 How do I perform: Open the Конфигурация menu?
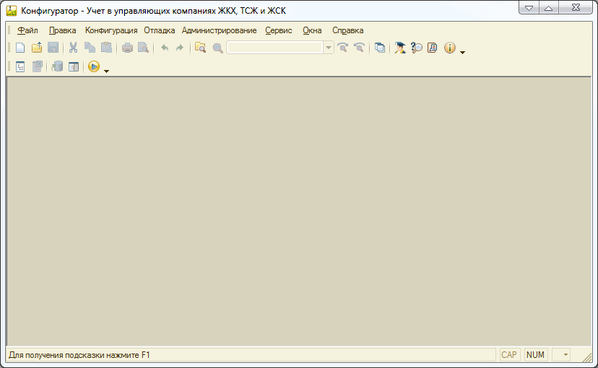111,30
